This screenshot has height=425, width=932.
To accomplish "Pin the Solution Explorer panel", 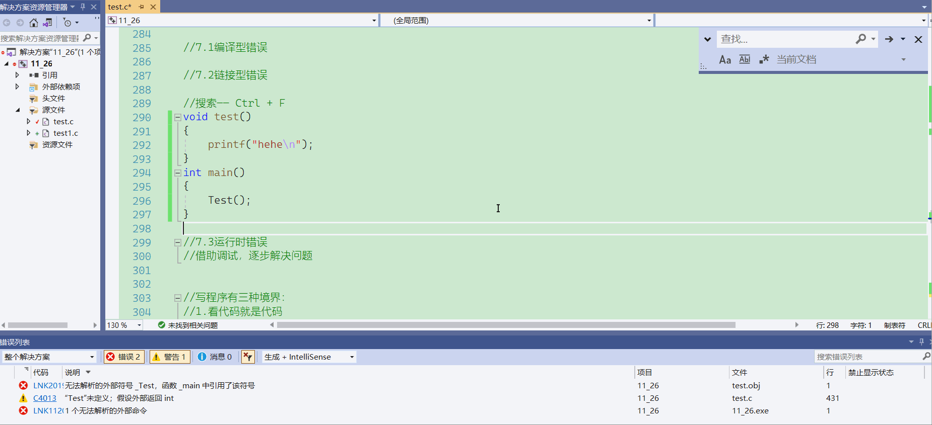I will (83, 7).
